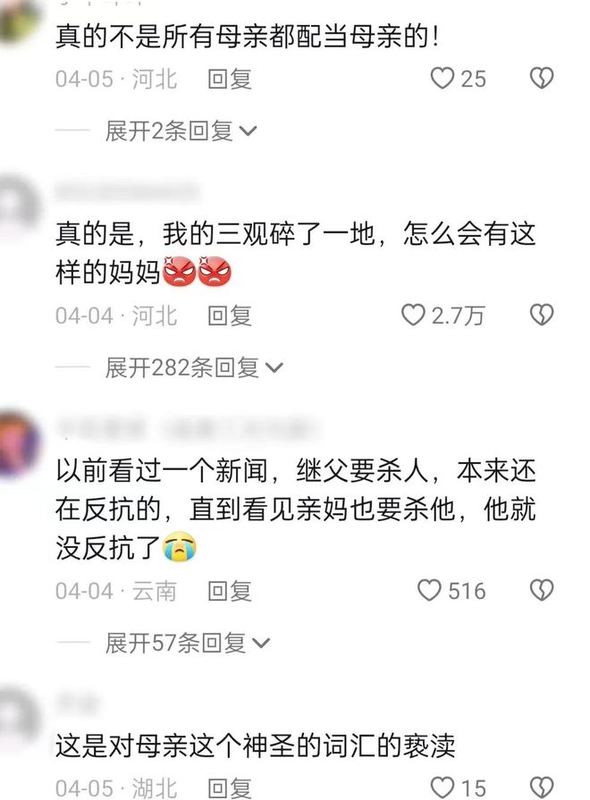Viewport: 590px width, 800px height.
Task: Open blurred username above 三观碎了 comment
Action: coord(127,191)
